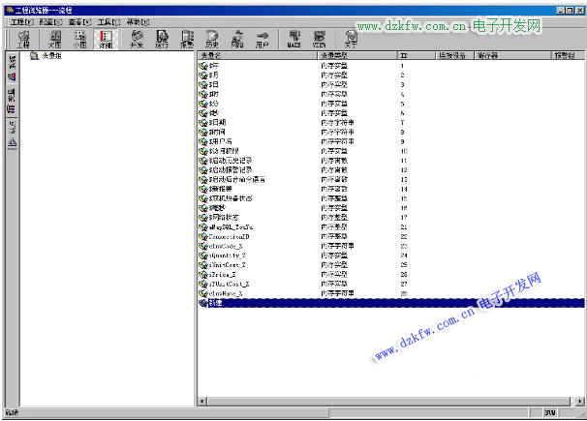Open the 关于 about icon
This screenshot has height=421, width=587.
(351, 38)
